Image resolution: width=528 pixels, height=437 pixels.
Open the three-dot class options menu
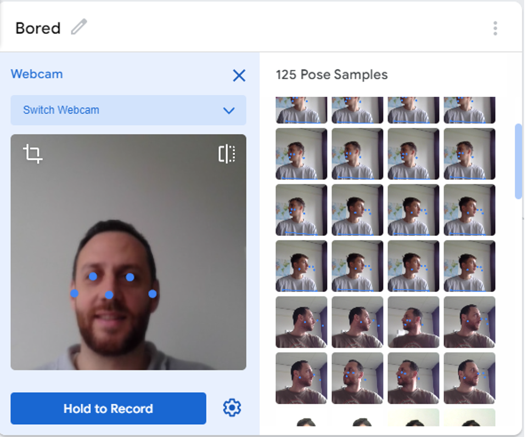495,29
